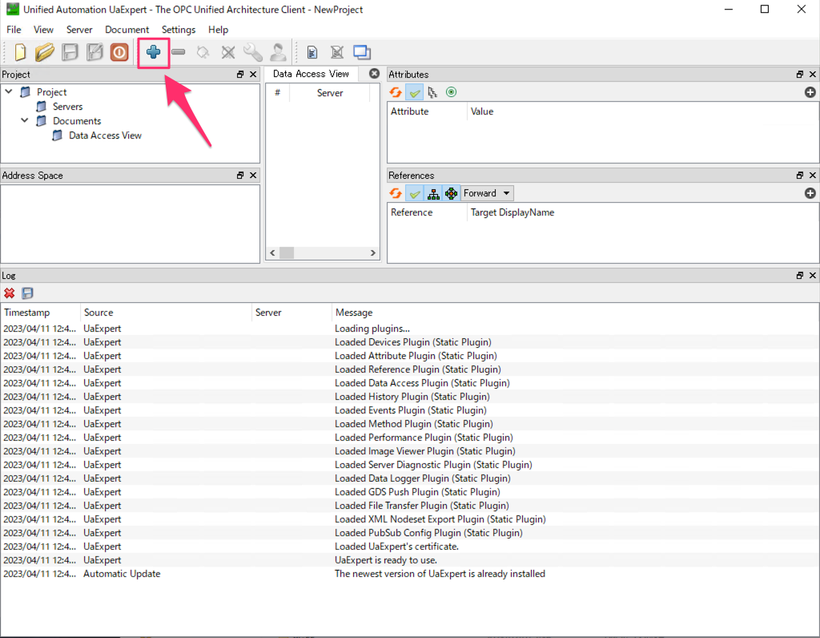Refresh the Attributes panel with the orange arrows icon

click(395, 92)
